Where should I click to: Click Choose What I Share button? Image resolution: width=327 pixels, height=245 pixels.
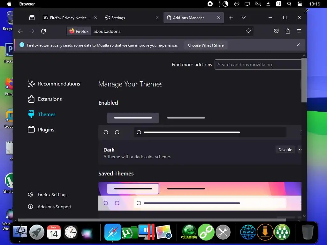[x=206, y=45]
